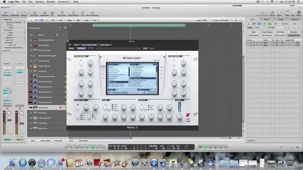Screen dimensions: 303x170
Task: Toggle the Delay on button in Nexus
Action: (105, 107)
